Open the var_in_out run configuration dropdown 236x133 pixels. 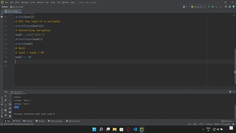coord(198,7)
